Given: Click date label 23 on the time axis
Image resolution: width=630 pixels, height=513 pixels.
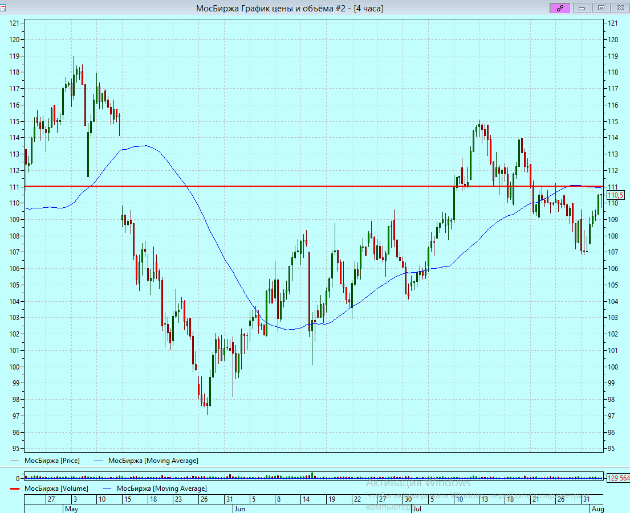Looking at the screenshot, I should point(178,499).
